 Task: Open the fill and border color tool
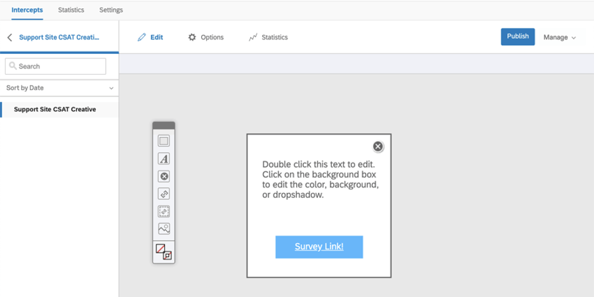164,251
